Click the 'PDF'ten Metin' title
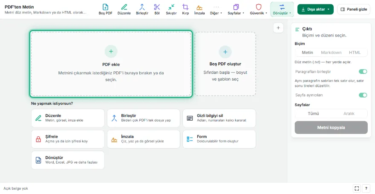This screenshot has height=194, width=375. point(19,7)
